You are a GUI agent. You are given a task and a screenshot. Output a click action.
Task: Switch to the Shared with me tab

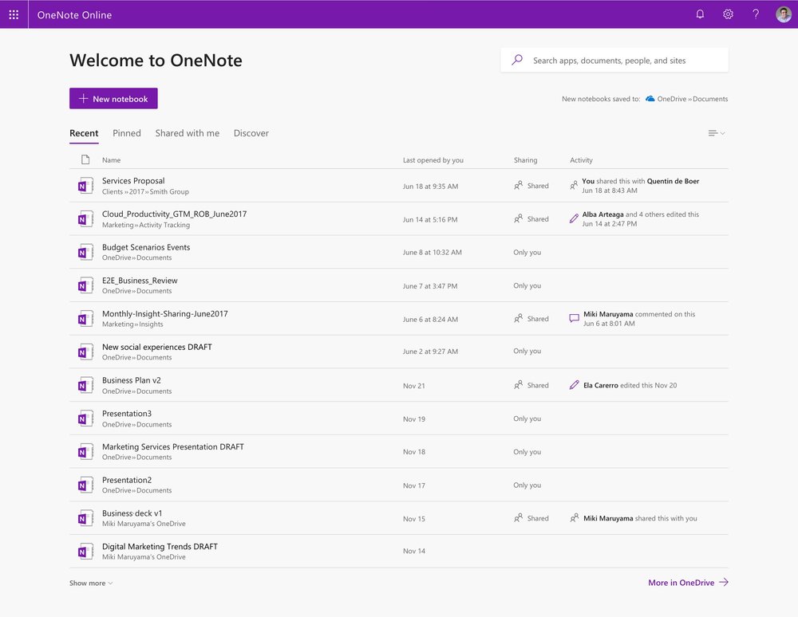(x=188, y=133)
